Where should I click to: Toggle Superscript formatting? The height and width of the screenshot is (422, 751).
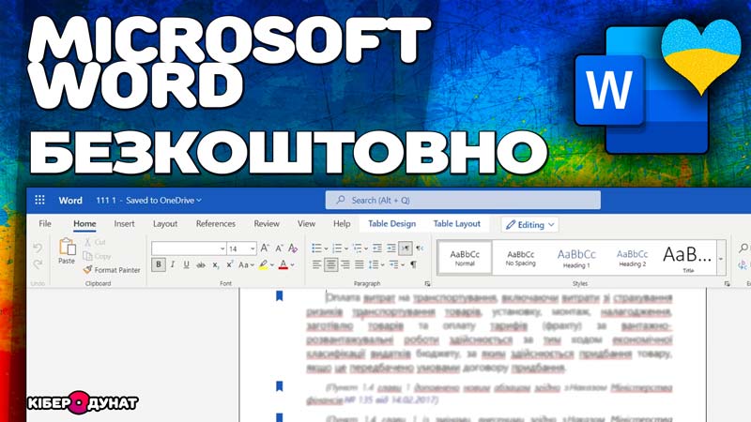pyautogui.click(x=229, y=264)
